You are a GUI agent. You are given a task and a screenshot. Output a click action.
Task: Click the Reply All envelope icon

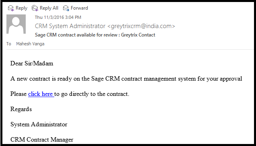(x=35, y=8)
